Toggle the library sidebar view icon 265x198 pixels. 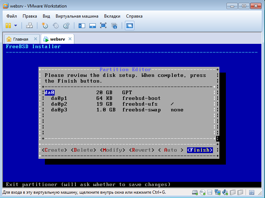(82, 26)
